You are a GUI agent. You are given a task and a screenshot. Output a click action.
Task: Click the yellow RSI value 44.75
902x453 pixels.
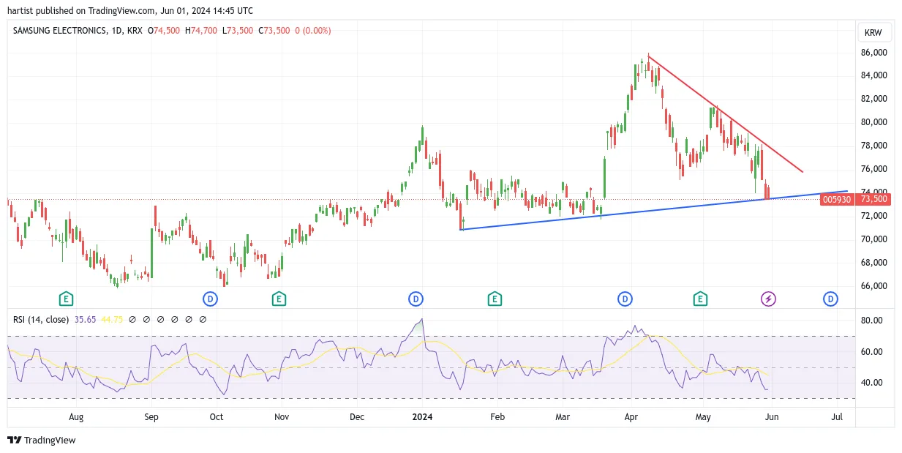coord(111,320)
